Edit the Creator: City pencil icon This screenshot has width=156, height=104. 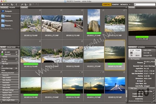154,99
